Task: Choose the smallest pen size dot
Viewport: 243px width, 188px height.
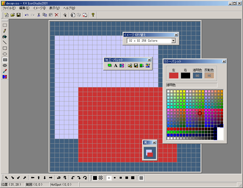Action: click(x=109, y=178)
